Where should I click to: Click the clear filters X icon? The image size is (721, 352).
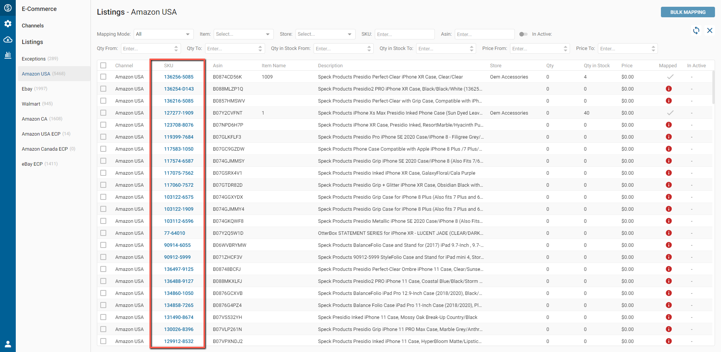point(710,30)
